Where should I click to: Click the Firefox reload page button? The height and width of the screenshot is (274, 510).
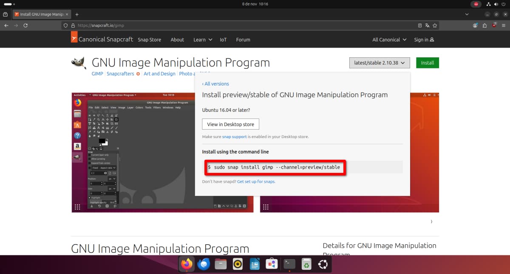point(25,25)
